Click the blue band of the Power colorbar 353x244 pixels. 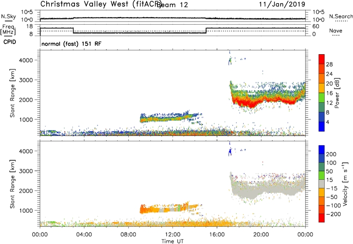click(x=322, y=126)
